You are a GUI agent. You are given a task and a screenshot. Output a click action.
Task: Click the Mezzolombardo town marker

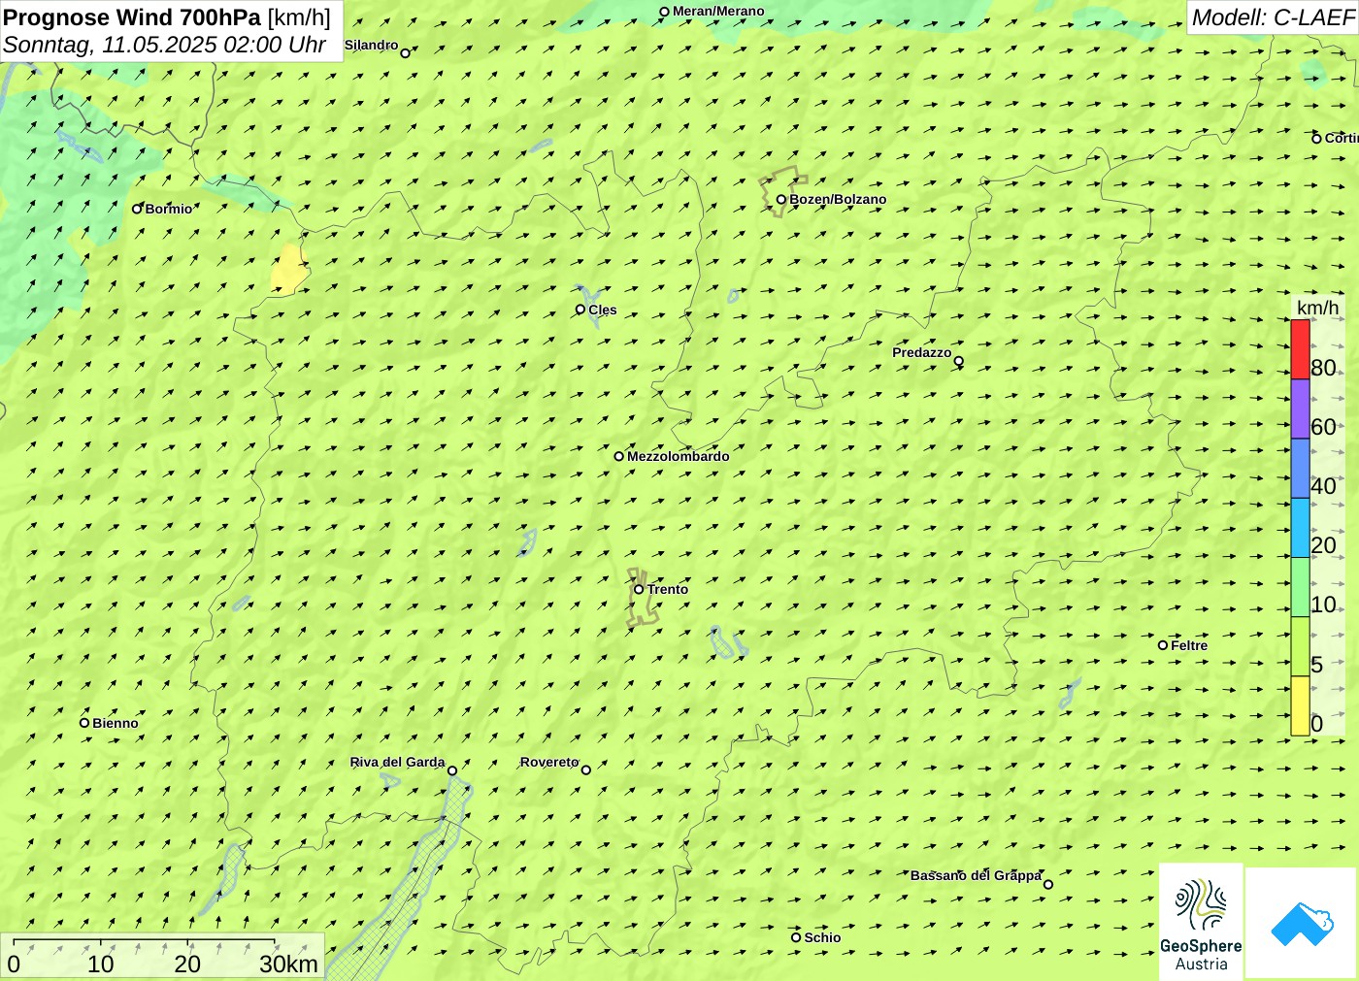(x=619, y=456)
